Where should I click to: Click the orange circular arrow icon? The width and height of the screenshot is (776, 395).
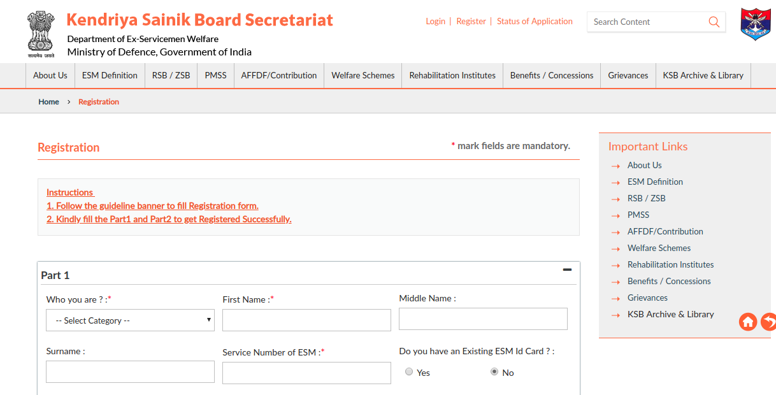[768, 322]
